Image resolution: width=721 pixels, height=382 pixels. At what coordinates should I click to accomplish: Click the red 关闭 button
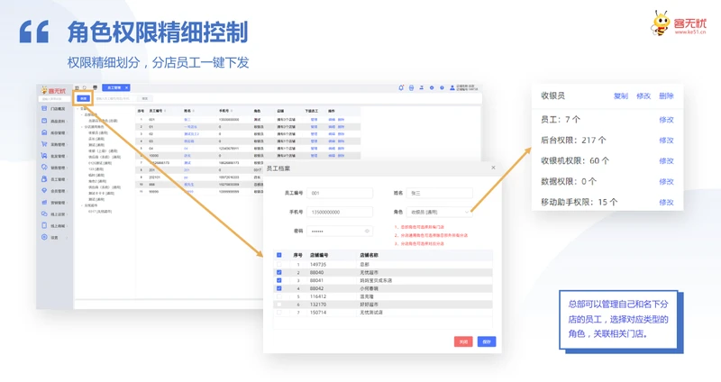[462, 342]
